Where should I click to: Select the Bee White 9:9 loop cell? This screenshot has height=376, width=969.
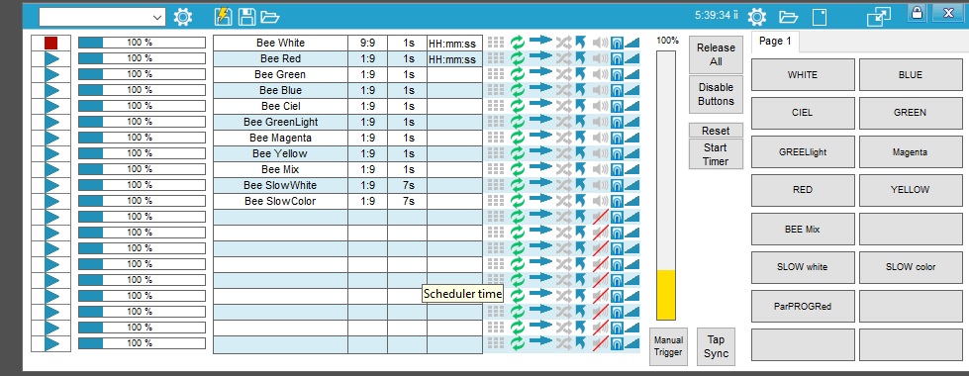click(x=367, y=44)
